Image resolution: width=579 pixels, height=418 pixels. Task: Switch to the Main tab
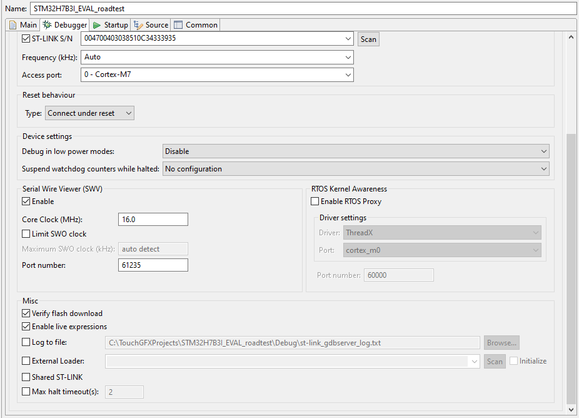[23, 25]
